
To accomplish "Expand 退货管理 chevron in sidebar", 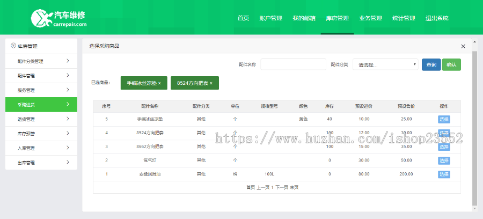I will pos(68,119).
